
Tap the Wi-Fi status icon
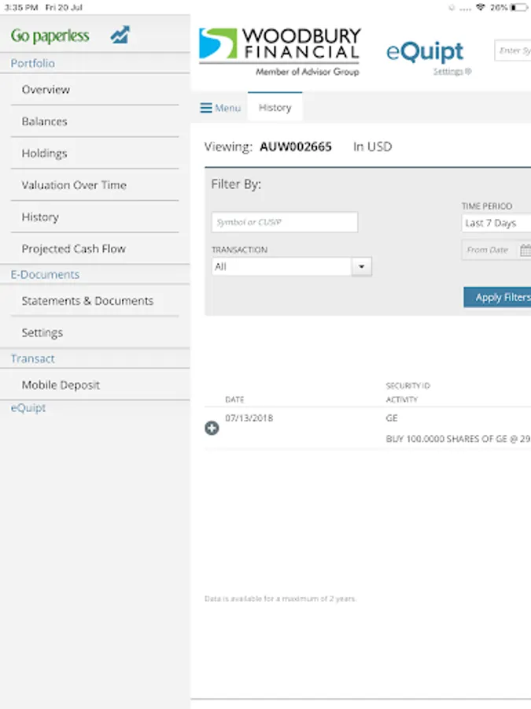tap(481, 7)
